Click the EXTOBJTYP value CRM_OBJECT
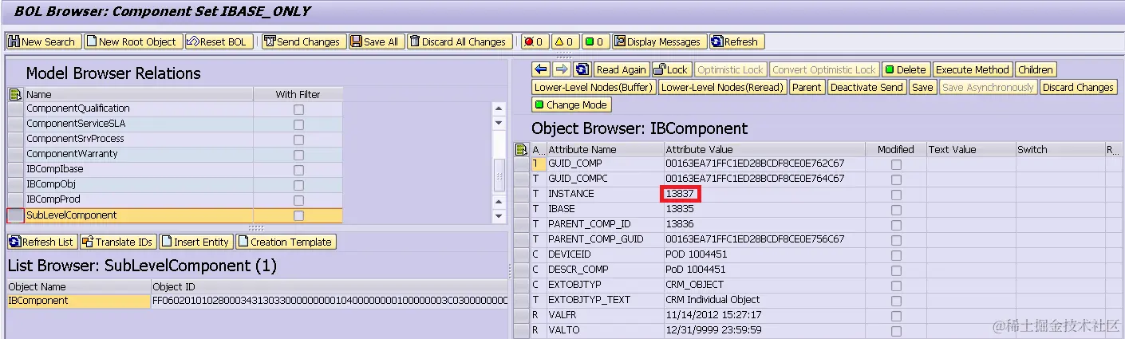Screen dimensions: 1125x339 coord(694,285)
